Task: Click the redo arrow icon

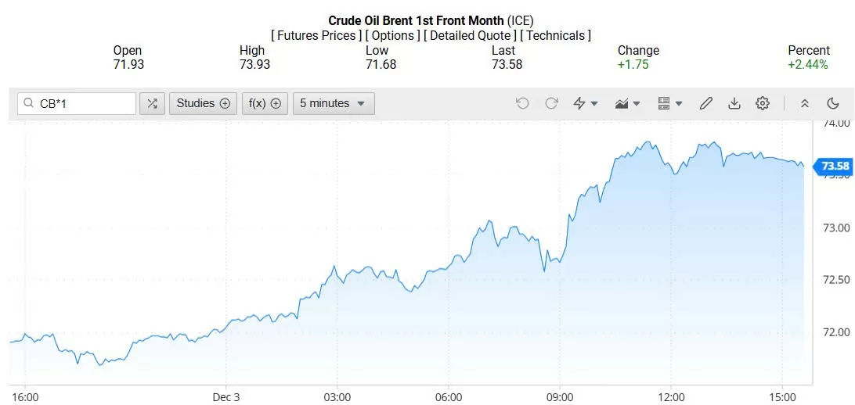Action: [551, 103]
